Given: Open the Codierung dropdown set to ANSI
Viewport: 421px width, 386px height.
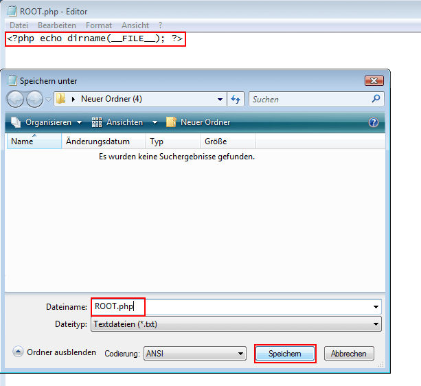Looking at the screenshot, I should (x=195, y=354).
